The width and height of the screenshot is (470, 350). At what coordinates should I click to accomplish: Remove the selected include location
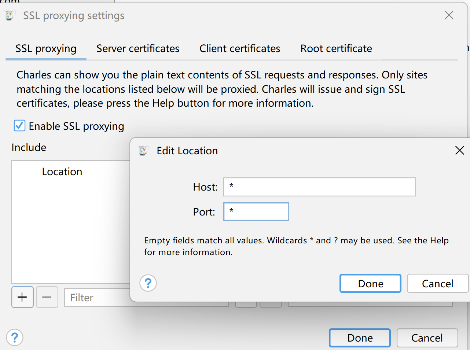47,297
